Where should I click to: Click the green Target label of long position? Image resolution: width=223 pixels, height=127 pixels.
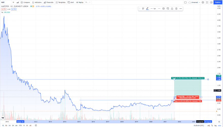(x=188, y=78)
